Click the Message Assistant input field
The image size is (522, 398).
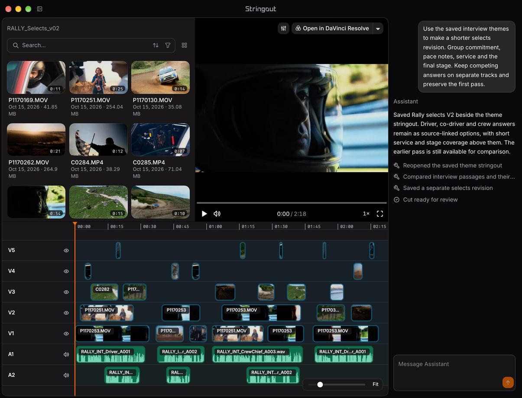(454, 372)
